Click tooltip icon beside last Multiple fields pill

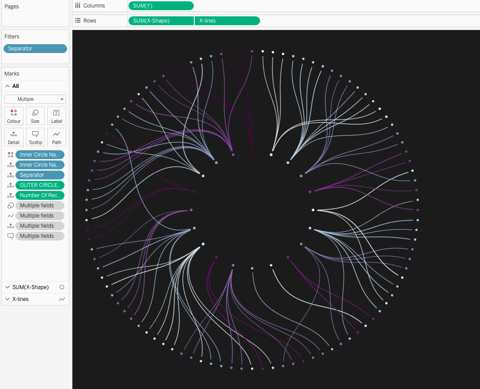click(x=11, y=236)
